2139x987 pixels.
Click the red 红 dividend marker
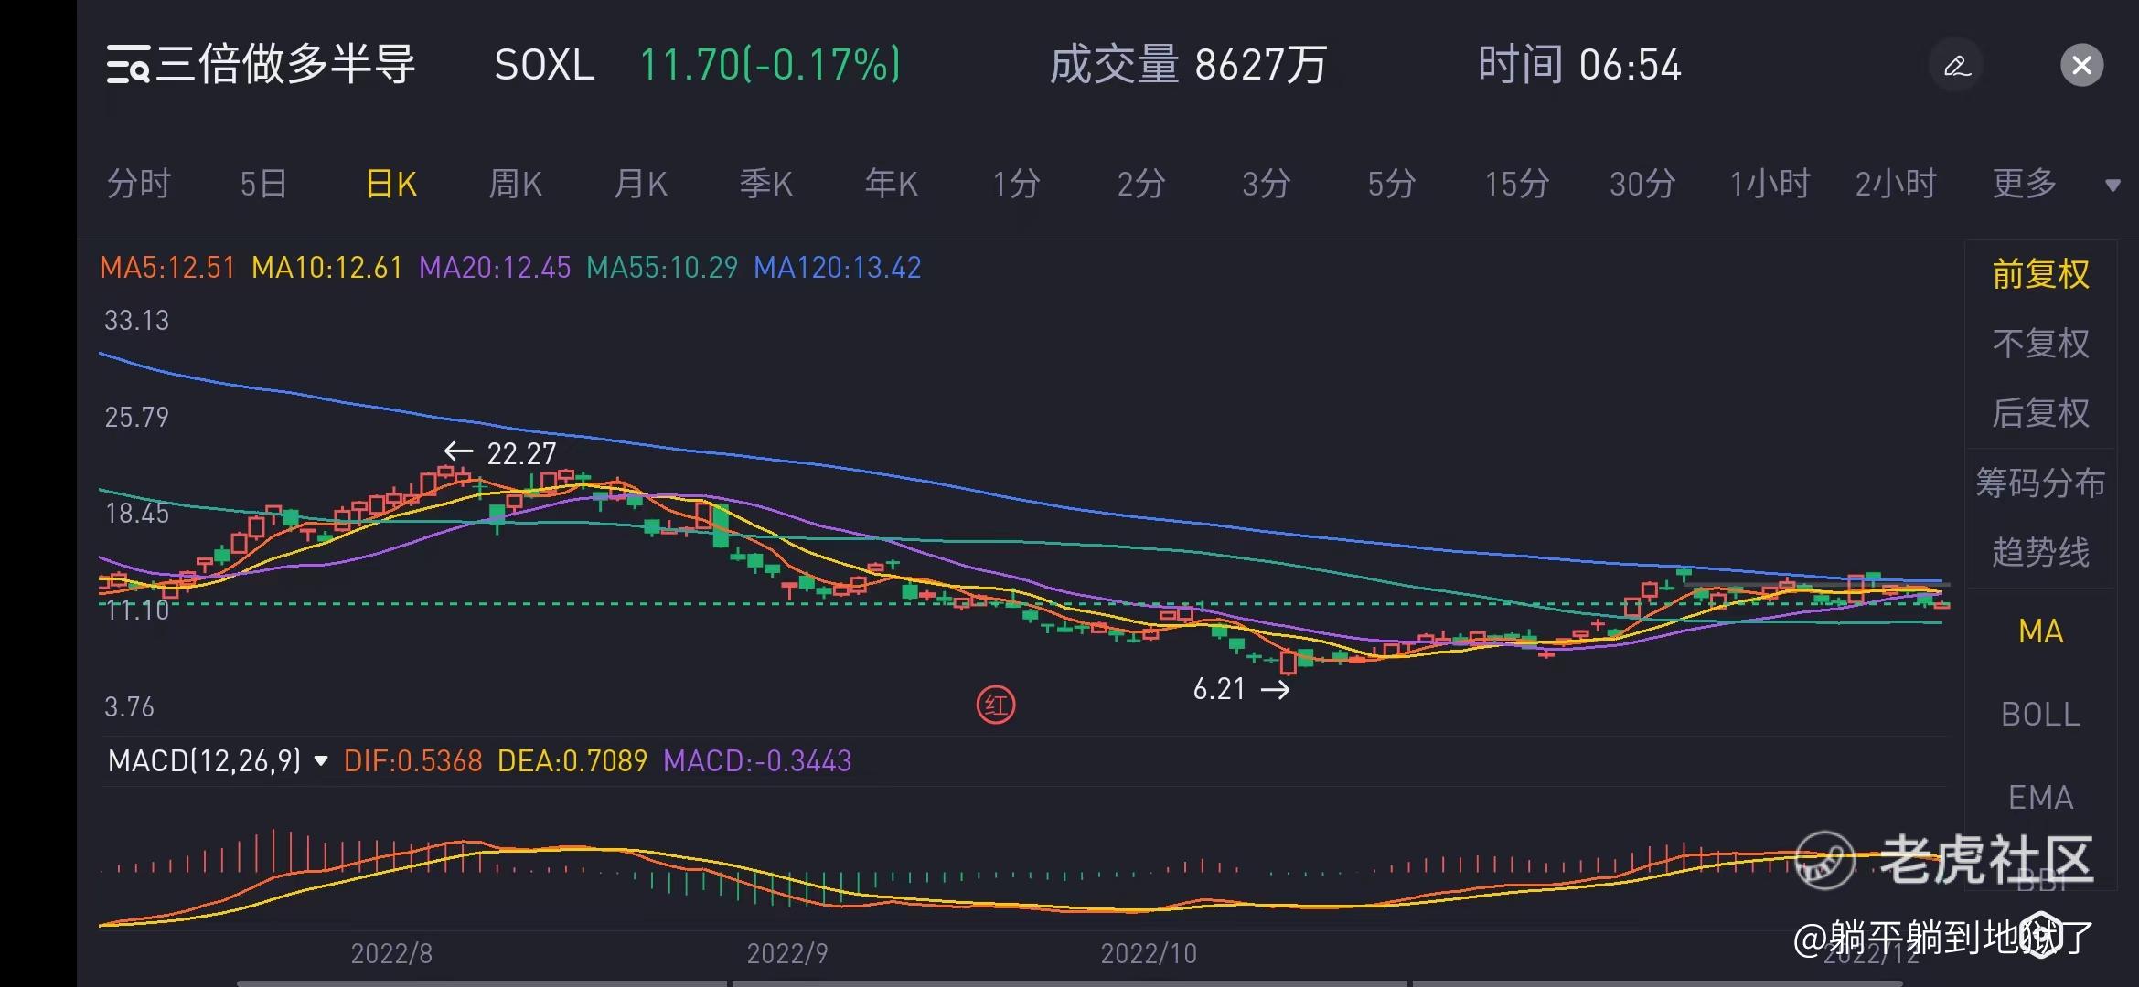pyautogui.click(x=996, y=706)
